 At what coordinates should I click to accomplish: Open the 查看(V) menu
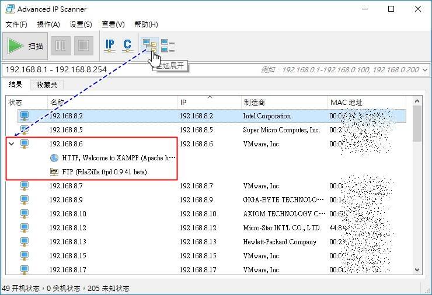pyautogui.click(x=113, y=24)
